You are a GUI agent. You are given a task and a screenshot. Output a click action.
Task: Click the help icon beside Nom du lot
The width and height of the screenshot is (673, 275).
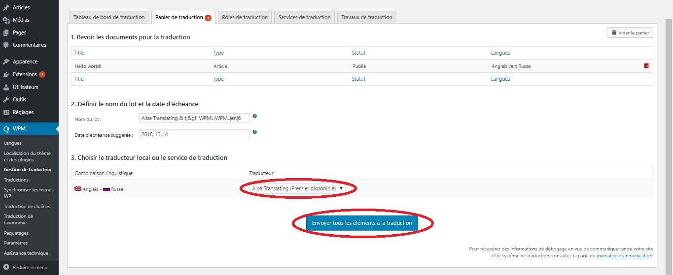coord(255,117)
